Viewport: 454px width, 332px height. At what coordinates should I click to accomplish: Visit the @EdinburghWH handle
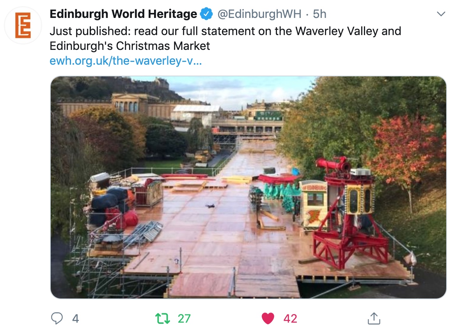[259, 14]
